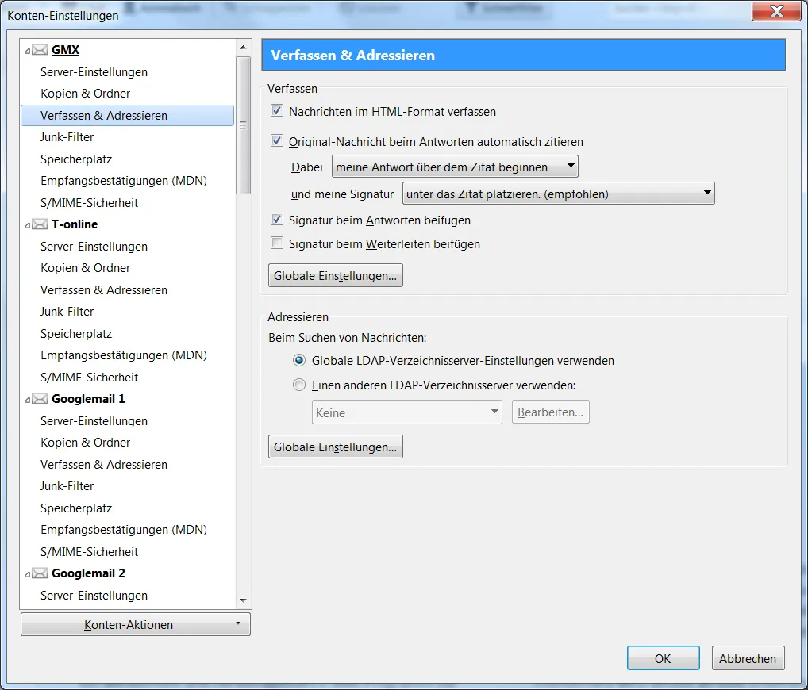The height and width of the screenshot is (690, 808).
Task: Click the Googlemail 1 envelope icon
Action: [40, 399]
